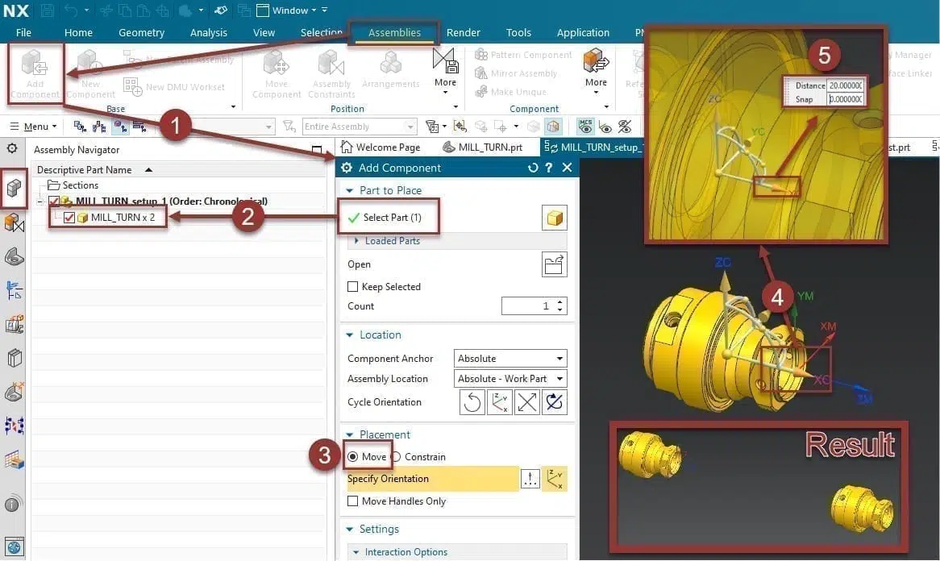This screenshot has height=561, width=940.
Task: Toggle Move Handles Only checkbox
Action: (352, 501)
